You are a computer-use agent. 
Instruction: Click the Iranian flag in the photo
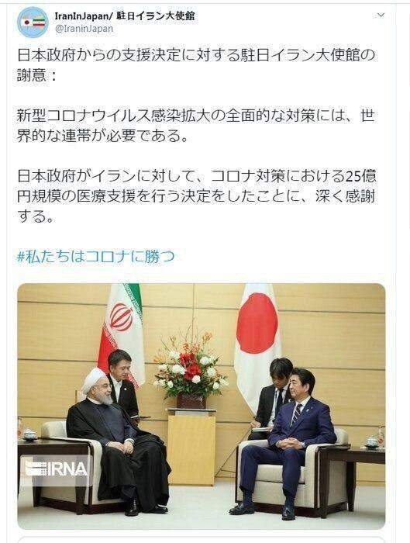pos(122,333)
